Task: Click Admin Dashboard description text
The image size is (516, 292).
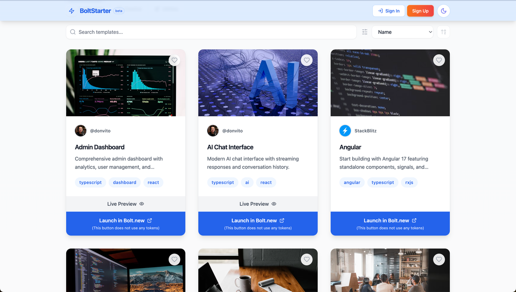Action: pos(119,163)
